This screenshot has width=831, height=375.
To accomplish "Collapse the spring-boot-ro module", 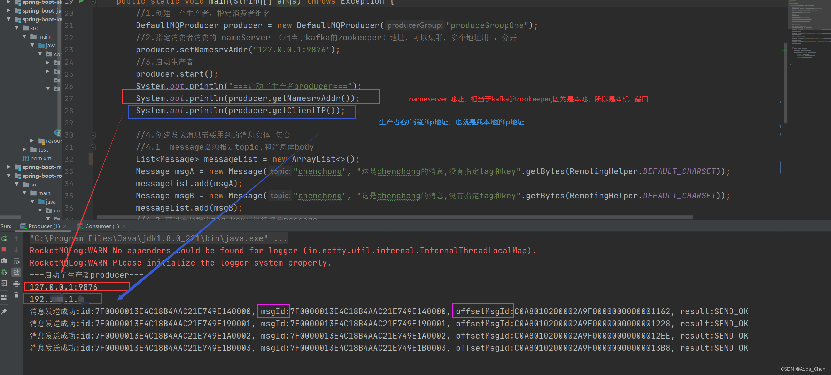I will point(9,176).
